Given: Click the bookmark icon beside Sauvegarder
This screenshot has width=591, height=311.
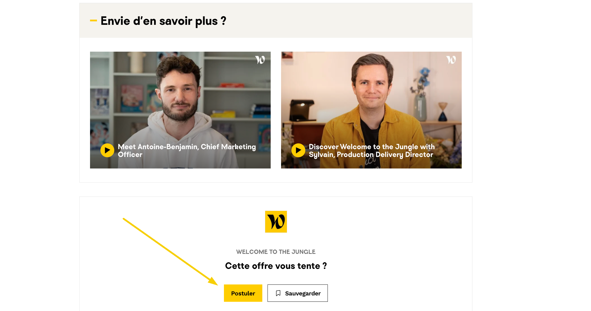Looking at the screenshot, I should tap(278, 293).
